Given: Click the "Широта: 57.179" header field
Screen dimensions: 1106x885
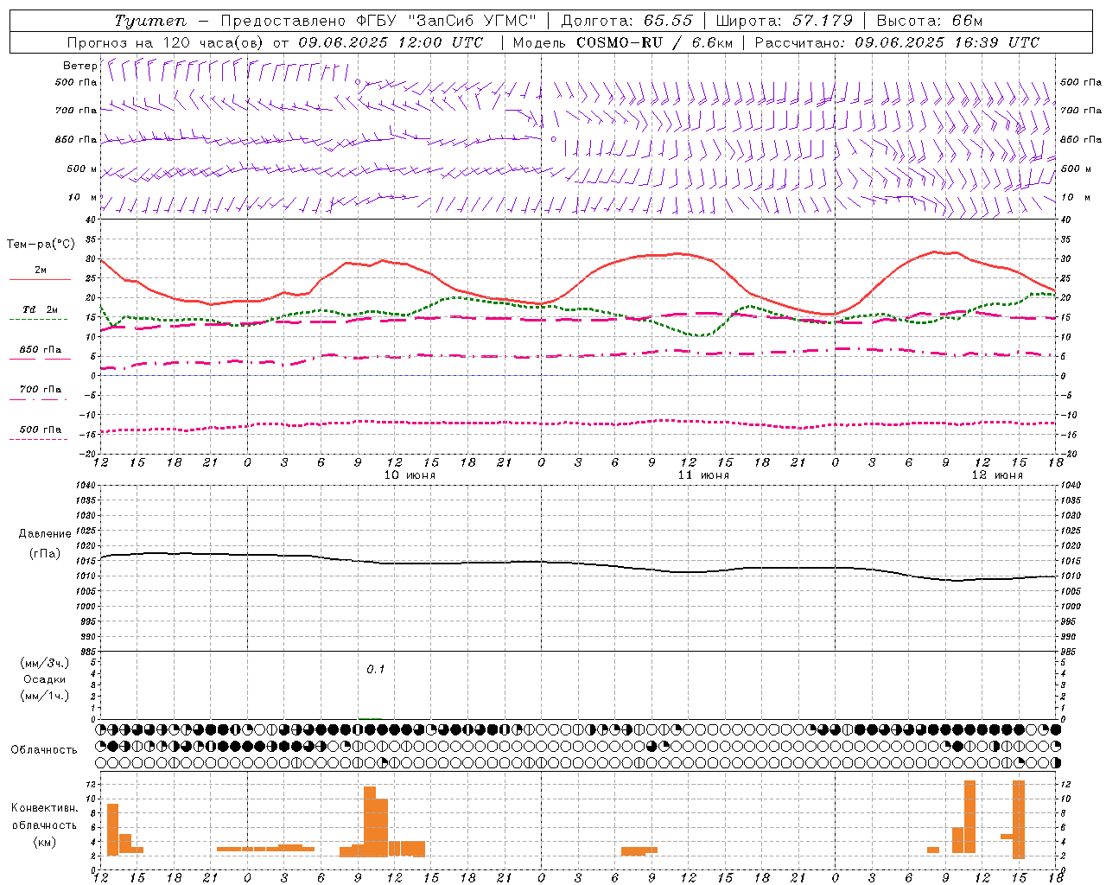Looking at the screenshot, I should click(x=785, y=21).
